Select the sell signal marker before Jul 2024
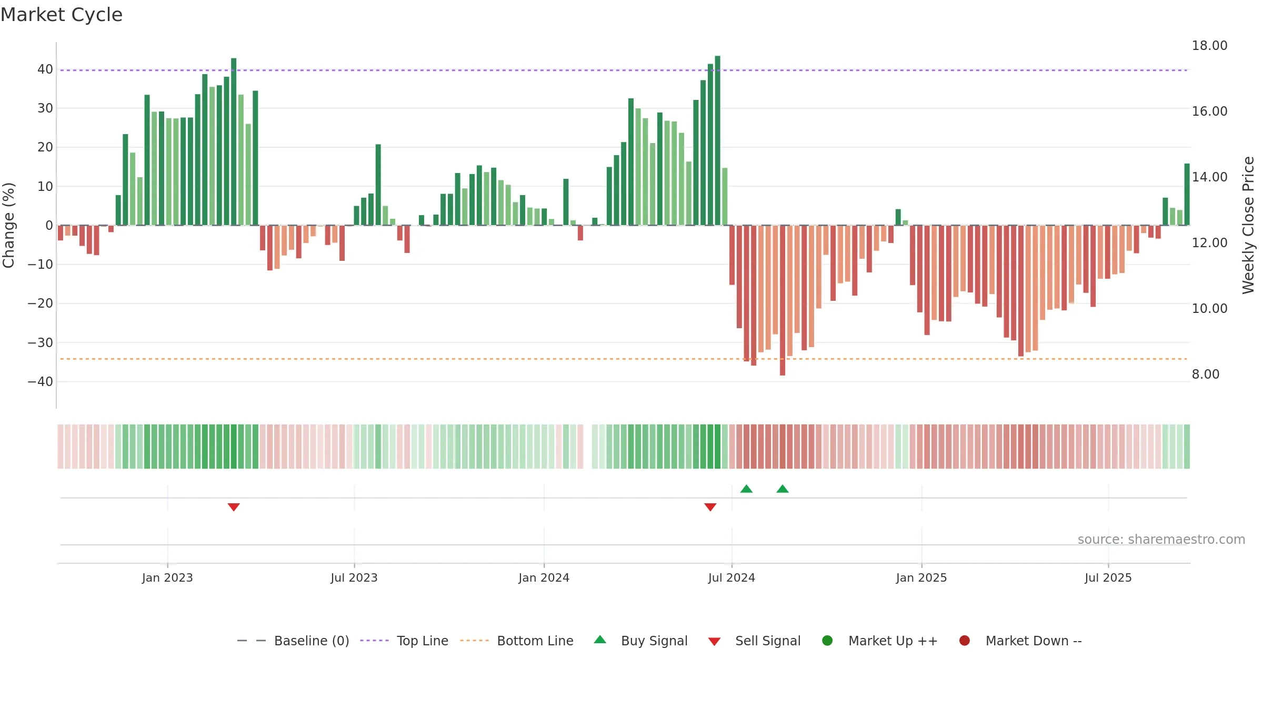The width and height of the screenshot is (1263, 710). click(x=710, y=507)
